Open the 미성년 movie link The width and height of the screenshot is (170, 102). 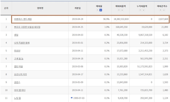click(x=17, y=51)
